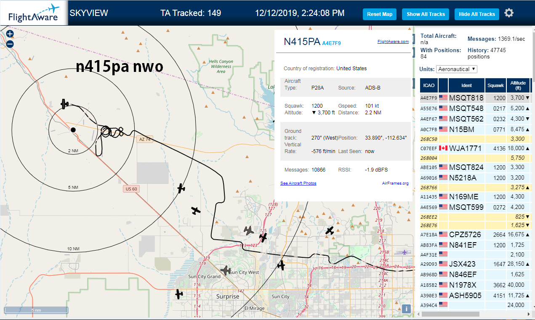Select aircraft icon just beyond the 5 NM ring

(x=181, y=188)
